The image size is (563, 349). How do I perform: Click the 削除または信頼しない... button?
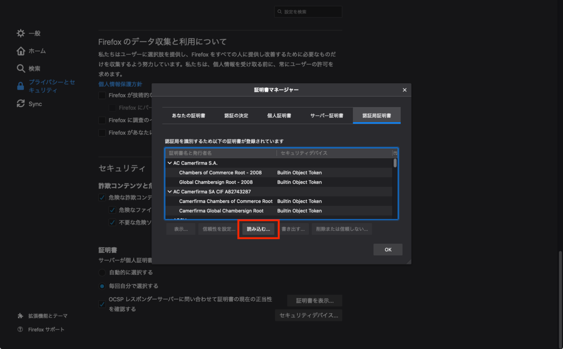pyautogui.click(x=342, y=229)
